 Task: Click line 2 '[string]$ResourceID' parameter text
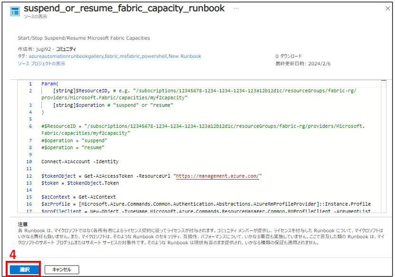tap(81, 91)
